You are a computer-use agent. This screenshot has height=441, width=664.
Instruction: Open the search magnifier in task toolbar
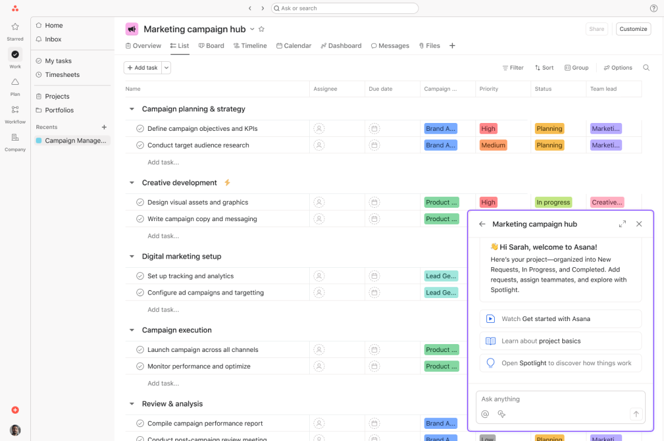pyautogui.click(x=646, y=68)
